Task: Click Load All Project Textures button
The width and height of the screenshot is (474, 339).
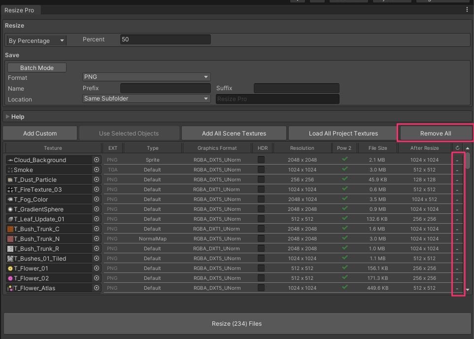Action: point(343,134)
